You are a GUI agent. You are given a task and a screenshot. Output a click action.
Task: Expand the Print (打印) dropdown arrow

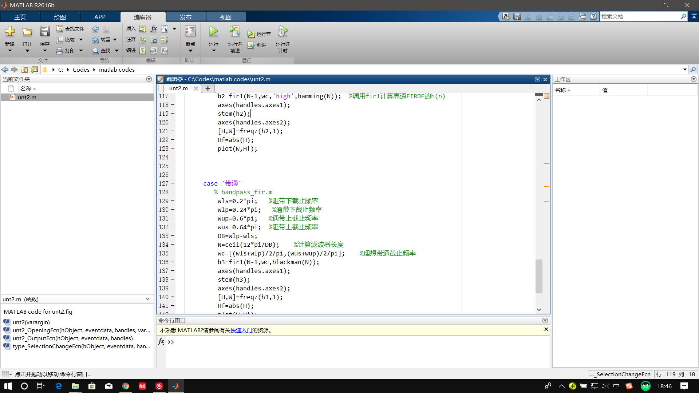[81, 51]
